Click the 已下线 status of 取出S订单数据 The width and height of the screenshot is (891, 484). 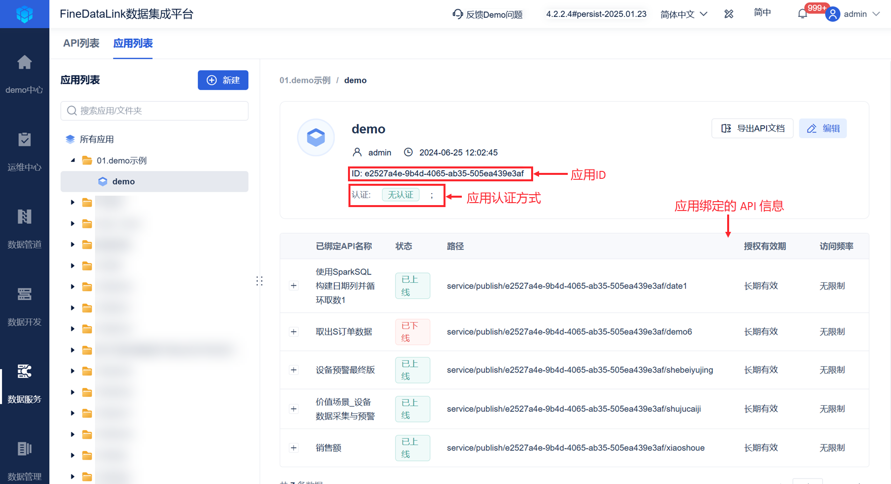point(413,332)
